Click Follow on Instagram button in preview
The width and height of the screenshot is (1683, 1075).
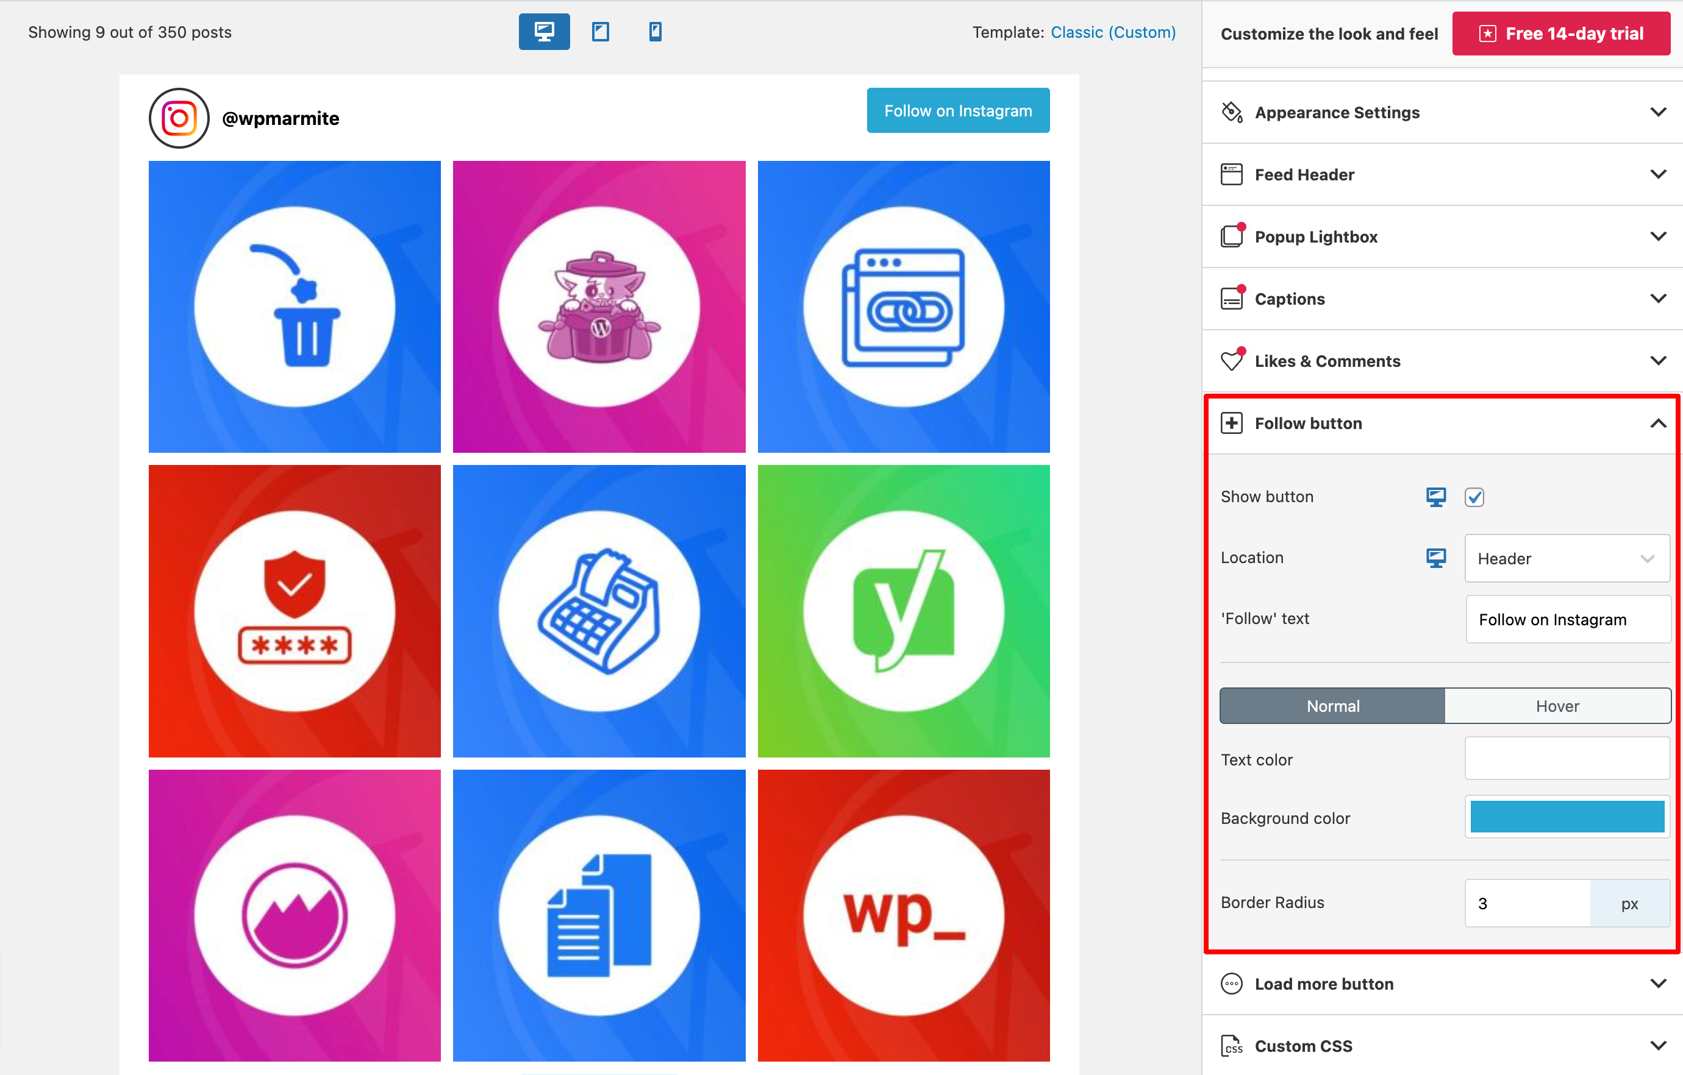[x=957, y=110]
